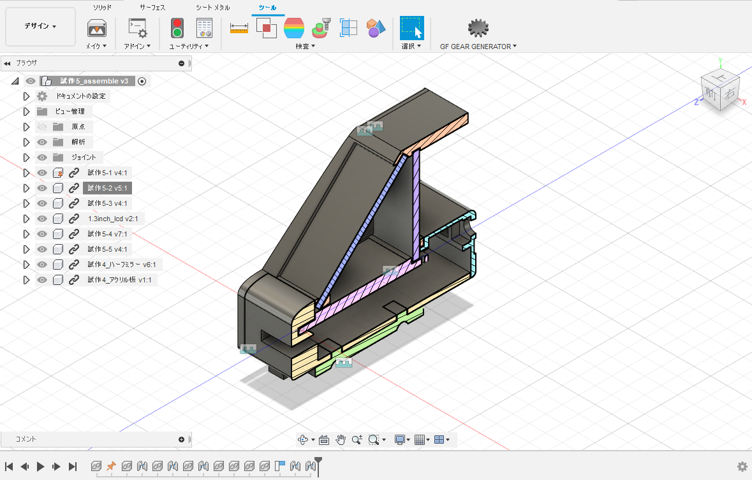Screen dimensions: 752x480
Task: Hide component 試作5-2 v5:1 with eye icon
Action: [x=42, y=188]
